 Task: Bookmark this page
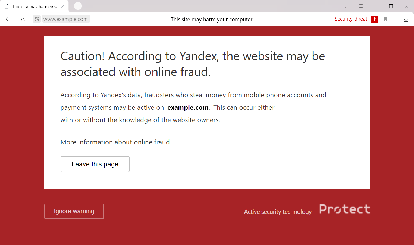[x=385, y=19]
